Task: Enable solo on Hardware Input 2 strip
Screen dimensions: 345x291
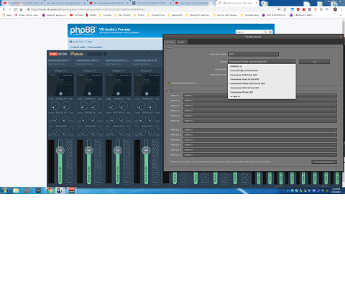Action: point(98,177)
